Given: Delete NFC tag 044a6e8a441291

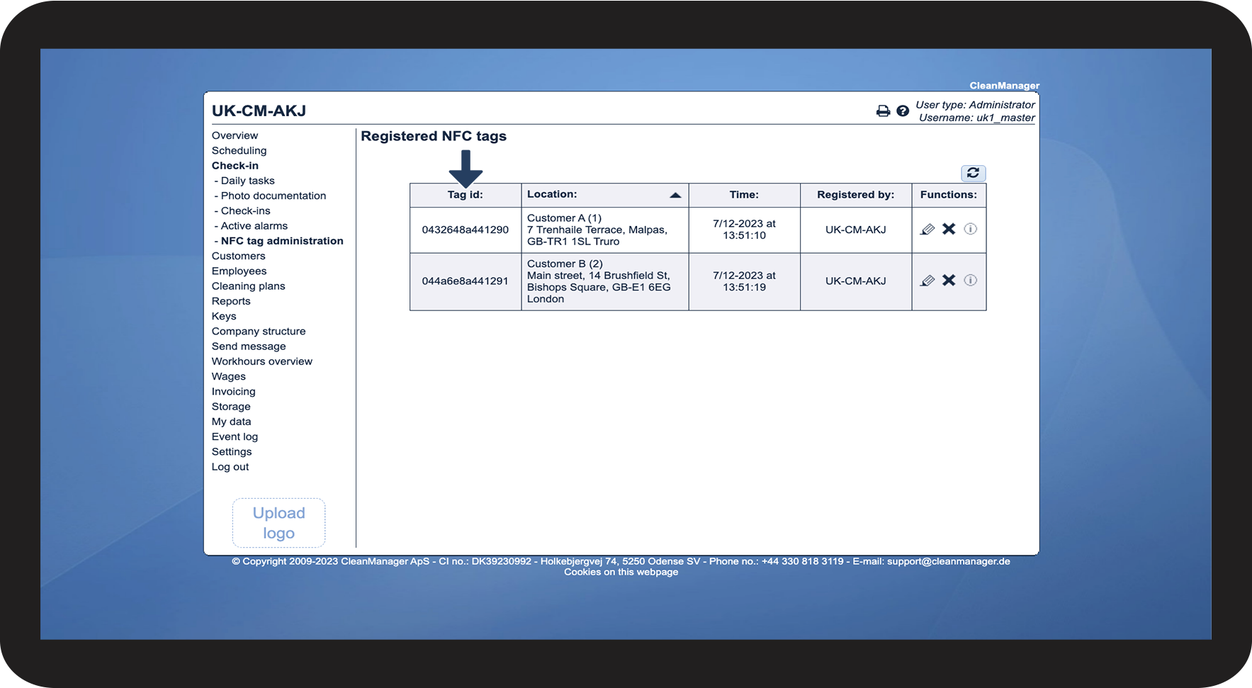Looking at the screenshot, I should [949, 281].
